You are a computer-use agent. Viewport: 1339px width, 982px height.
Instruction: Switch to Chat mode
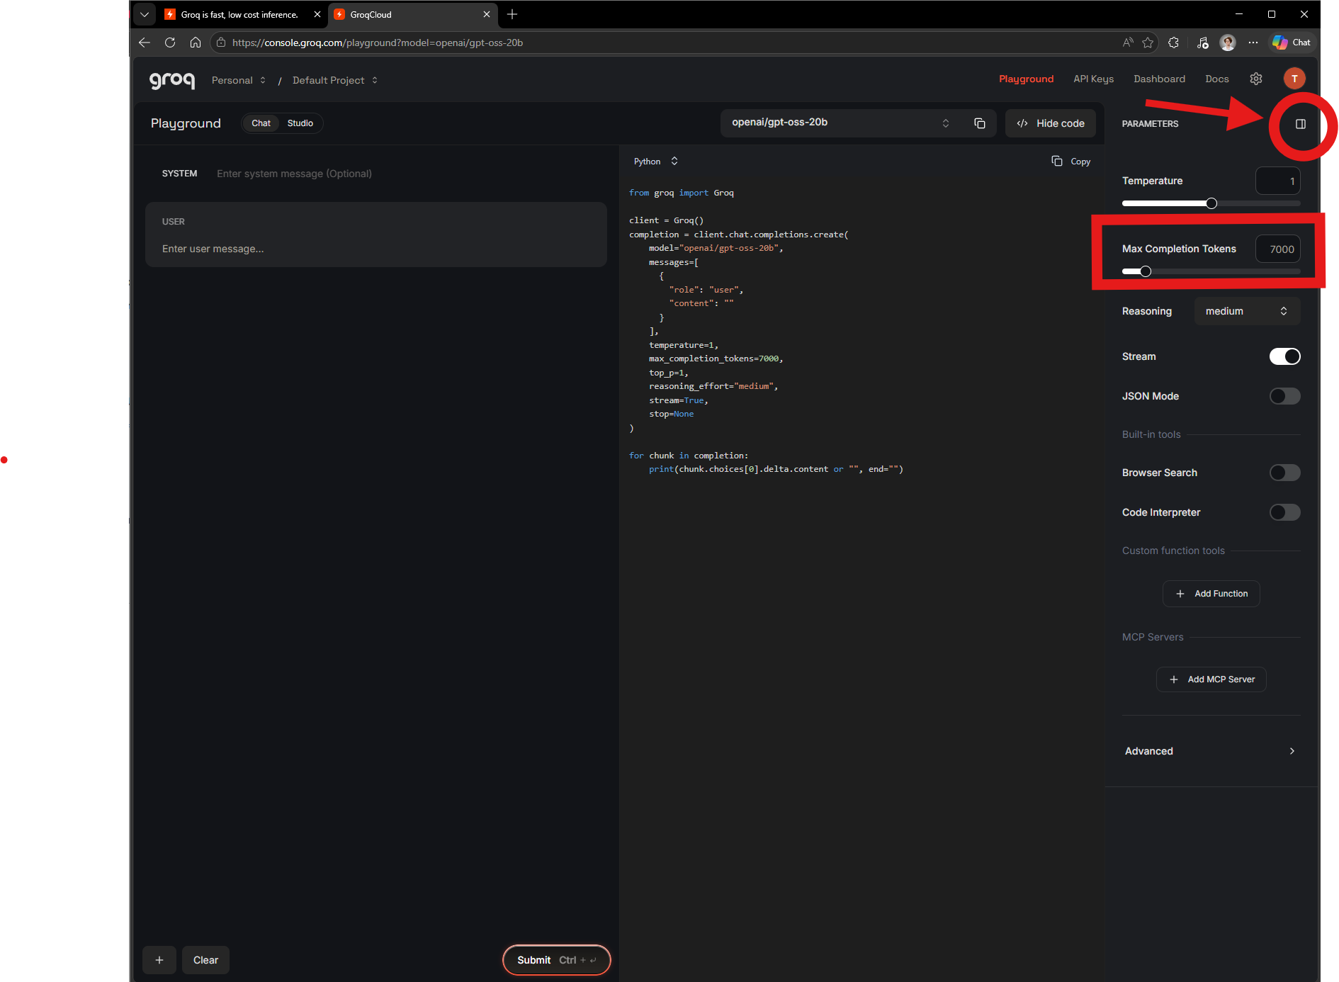point(261,123)
